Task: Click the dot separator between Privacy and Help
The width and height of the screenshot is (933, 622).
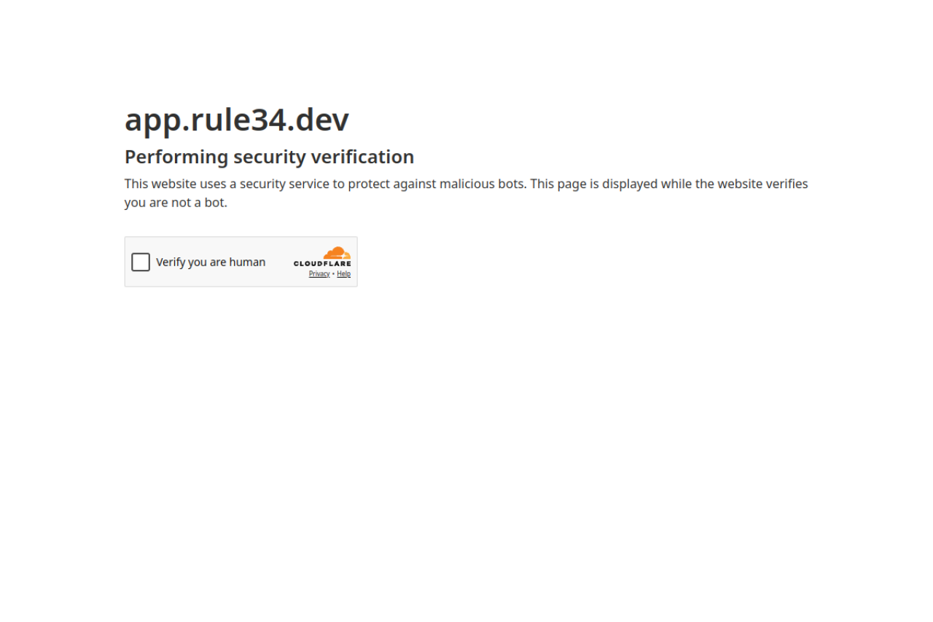Action: (x=333, y=273)
